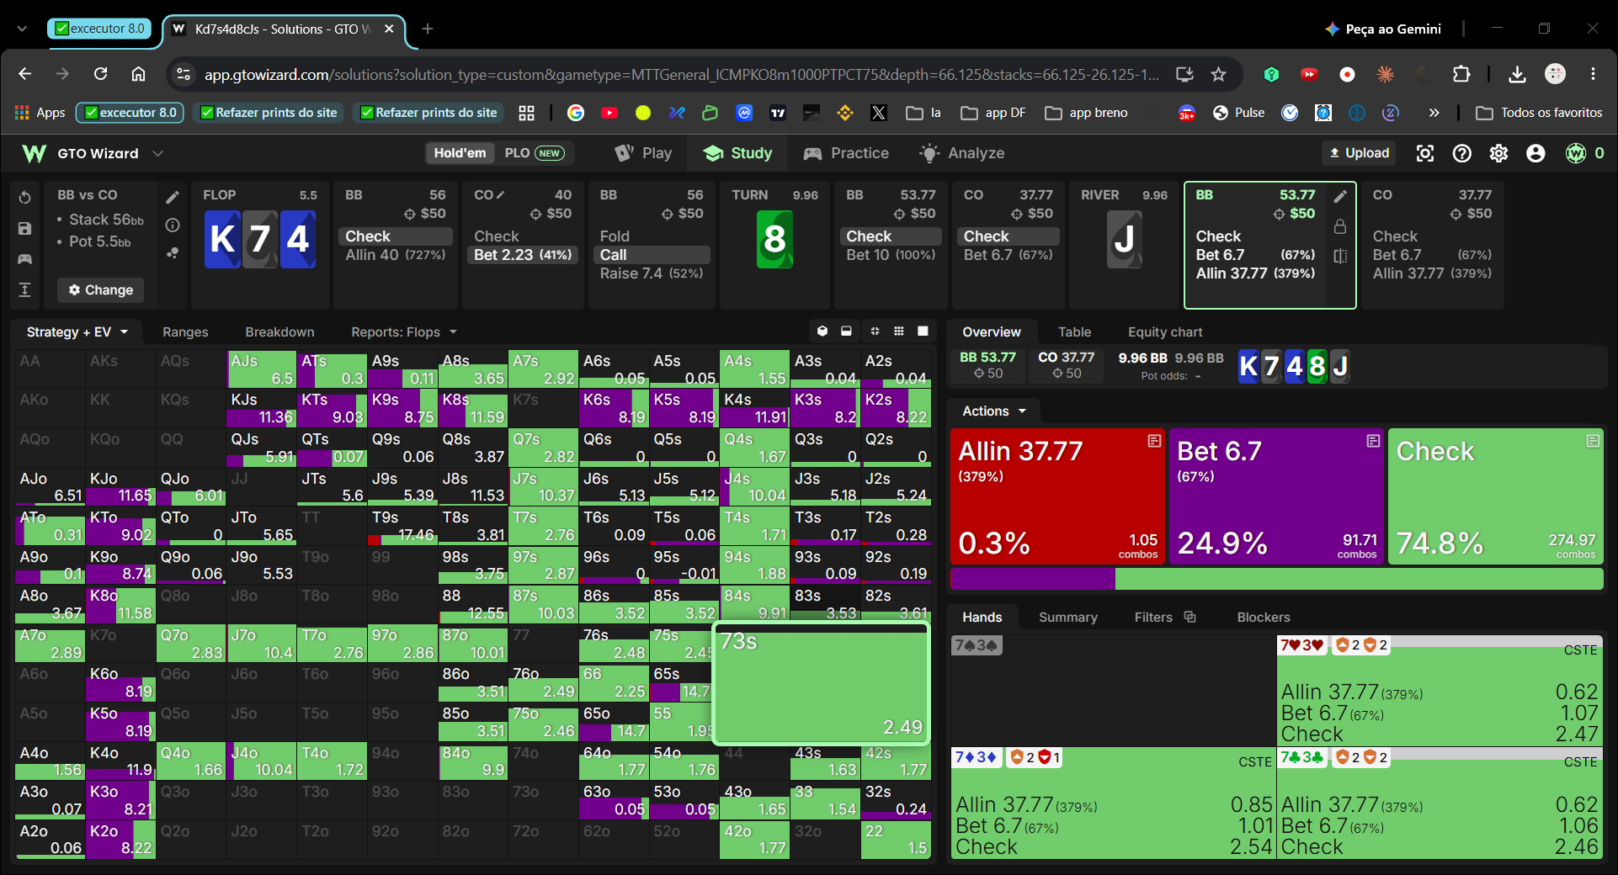Screen dimensions: 1618x875
Task: Expand the GTO Wizard logo menu chevron
Action: [x=157, y=153]
